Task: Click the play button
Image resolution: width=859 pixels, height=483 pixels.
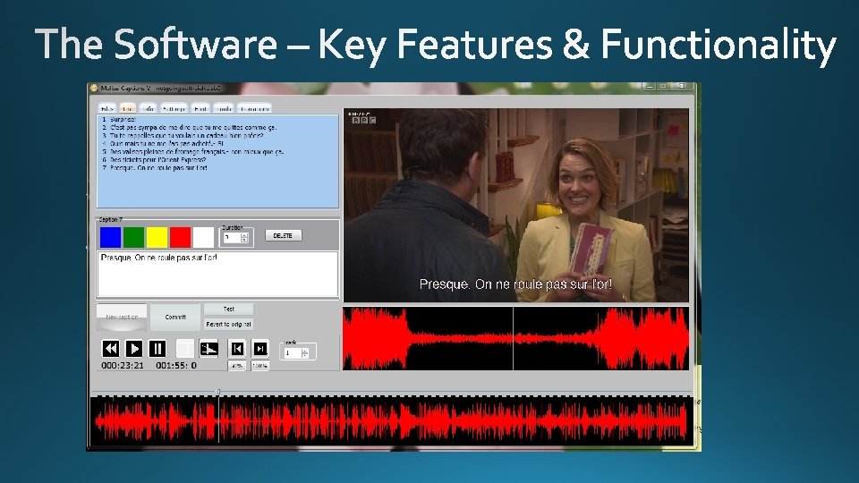Action: [133, 348]
